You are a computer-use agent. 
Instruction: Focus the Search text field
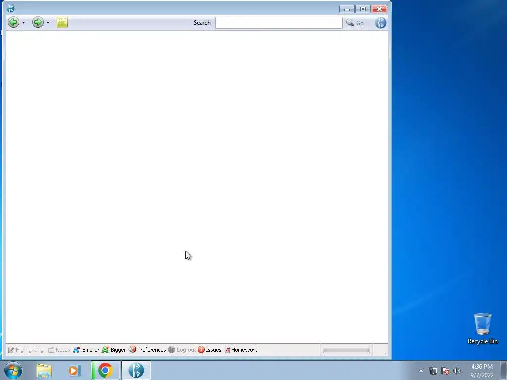click(279, 23)
